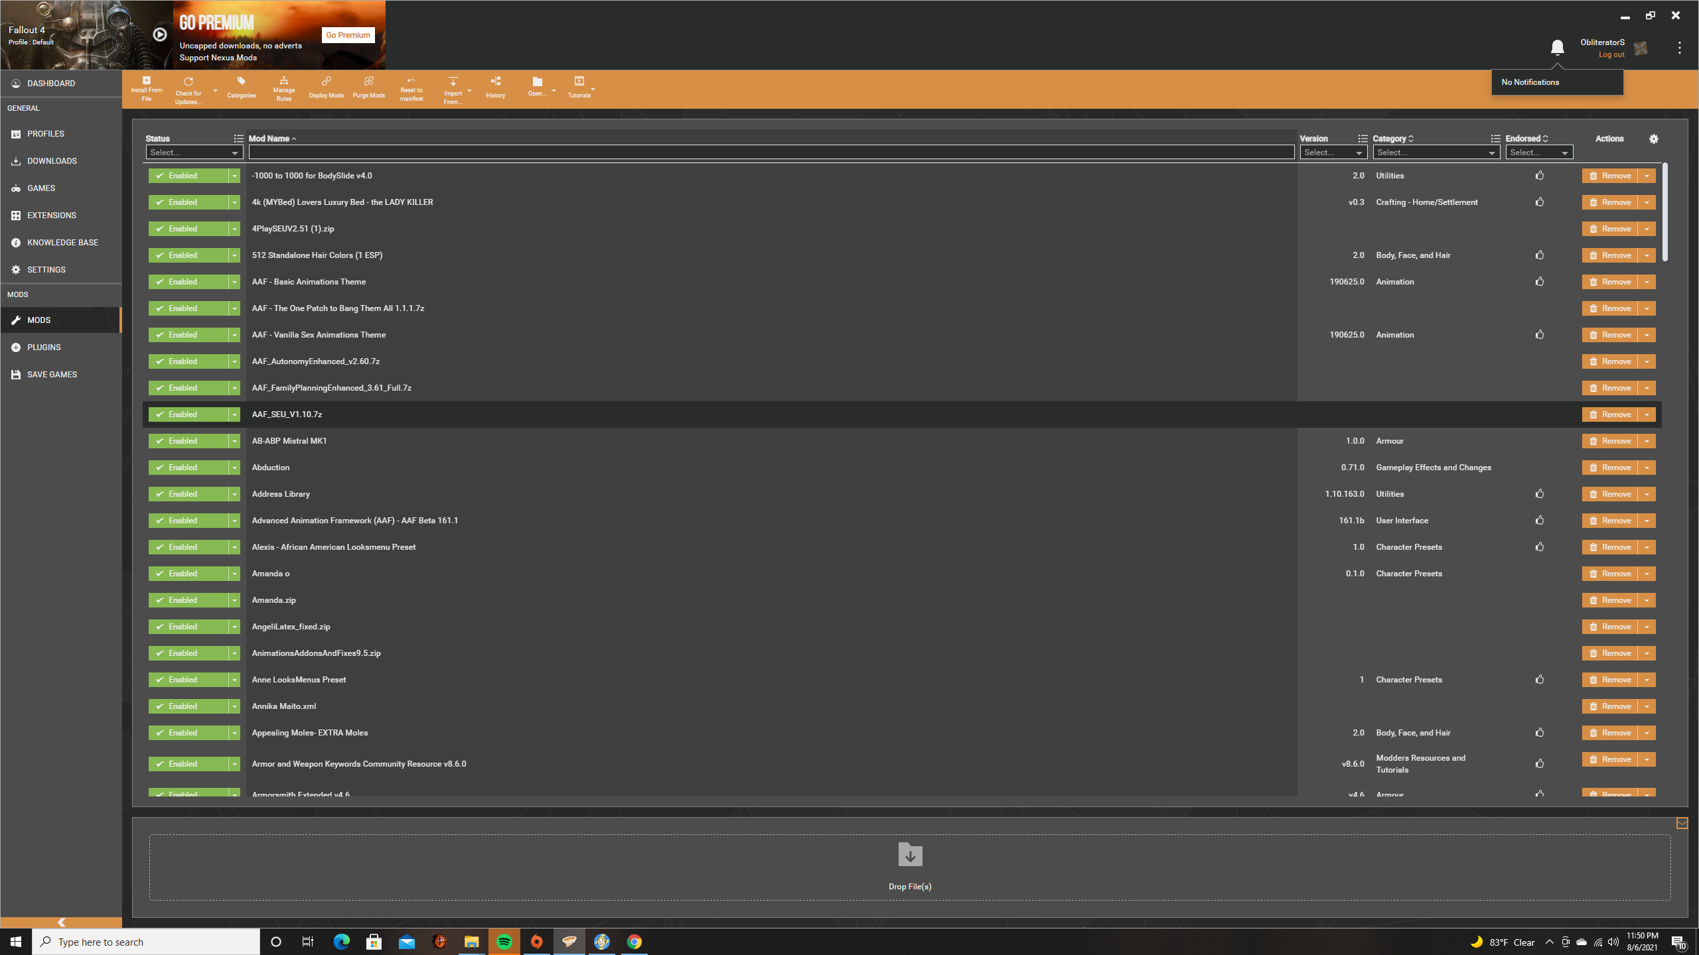Remove AnimationsAddonsAndFixes9.5.zip mod
This screenshot has width=1699, height=955.
point(1610,653)
